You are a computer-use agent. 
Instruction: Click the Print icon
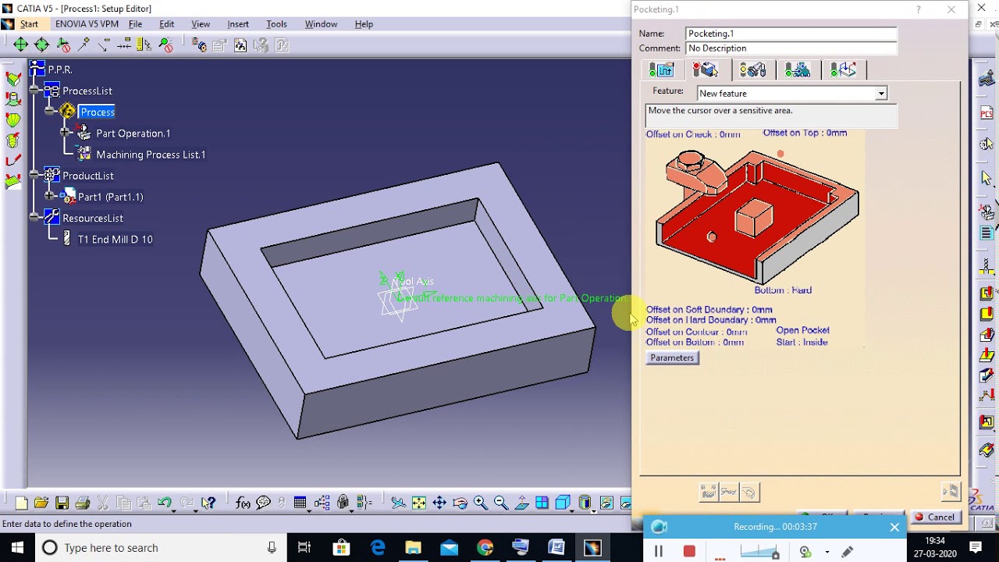pyautogui.click(x=83, y=503)
